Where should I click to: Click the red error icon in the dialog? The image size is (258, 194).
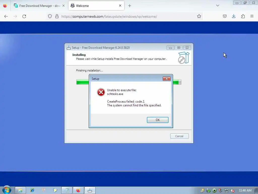pos(101,92)
